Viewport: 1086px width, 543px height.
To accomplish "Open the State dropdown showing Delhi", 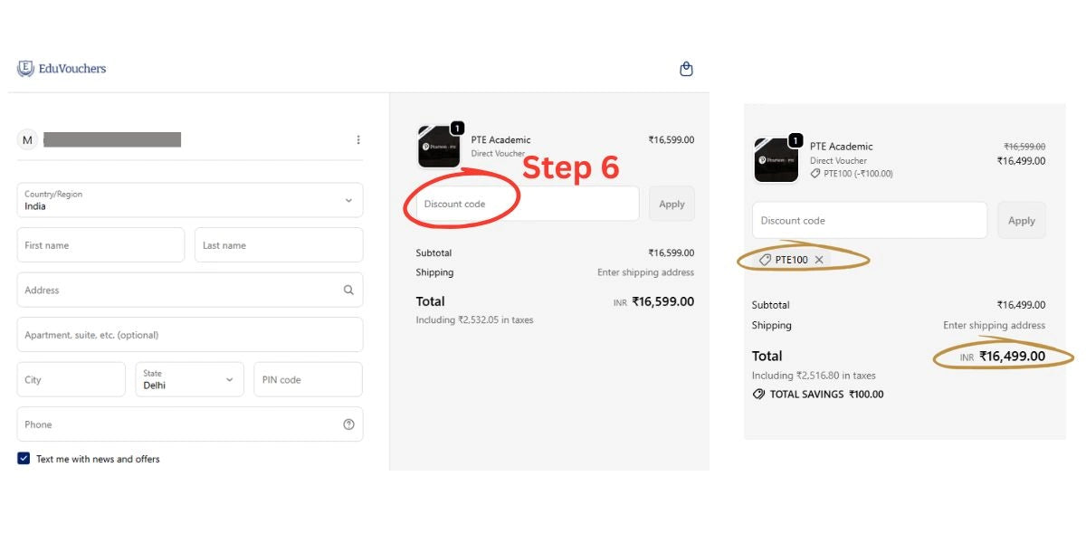I will pyautogui.click(x=189, y=379).
